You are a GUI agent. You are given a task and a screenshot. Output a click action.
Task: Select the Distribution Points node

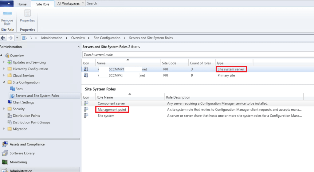click(x=26, y=116)
